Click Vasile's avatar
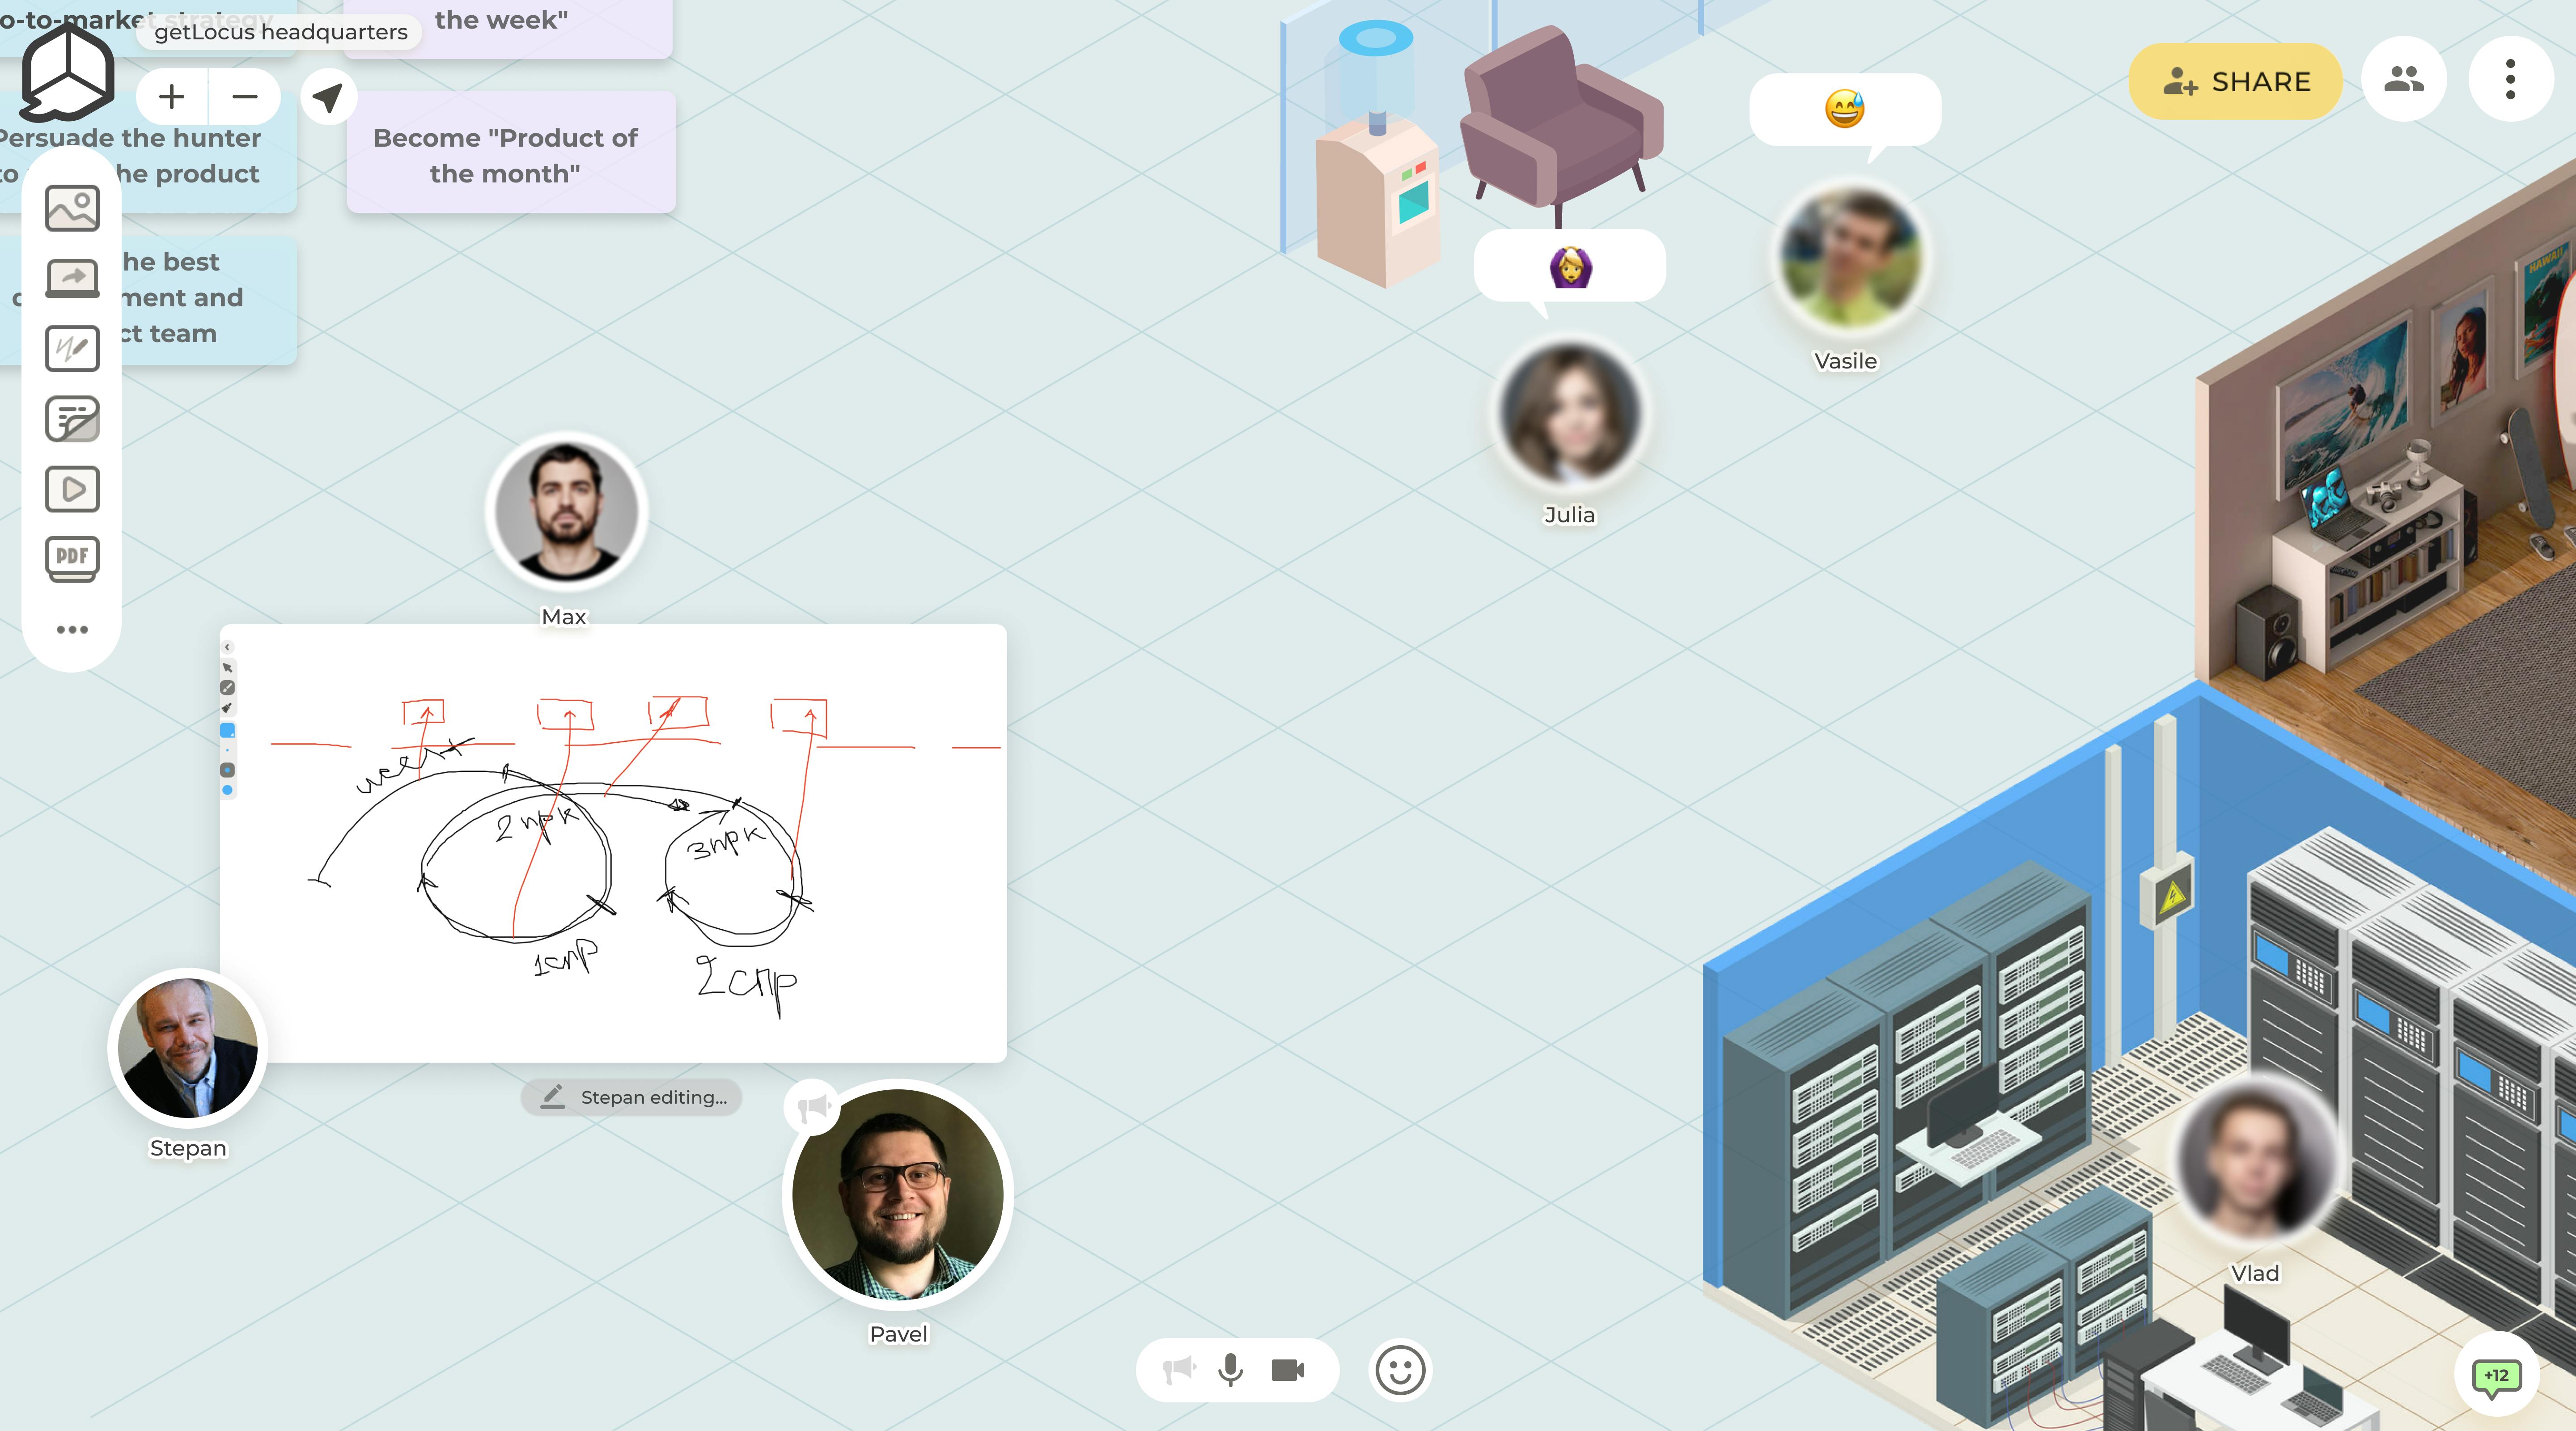The width and height of the screenshot is (2576, 1431). 1851,257
